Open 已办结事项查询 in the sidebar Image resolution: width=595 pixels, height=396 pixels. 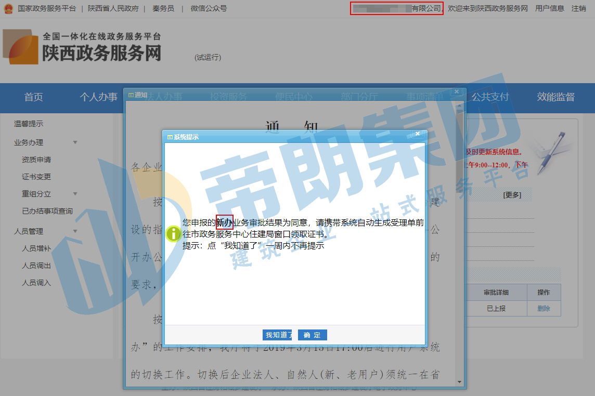(x=47, y=211)
